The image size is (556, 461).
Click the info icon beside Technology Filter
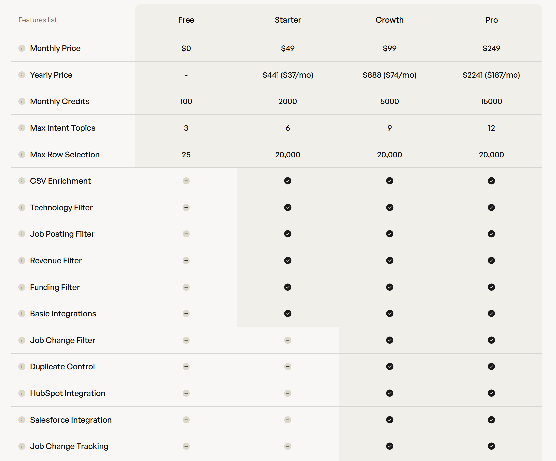pyautogui.click(x=22, y=208)
